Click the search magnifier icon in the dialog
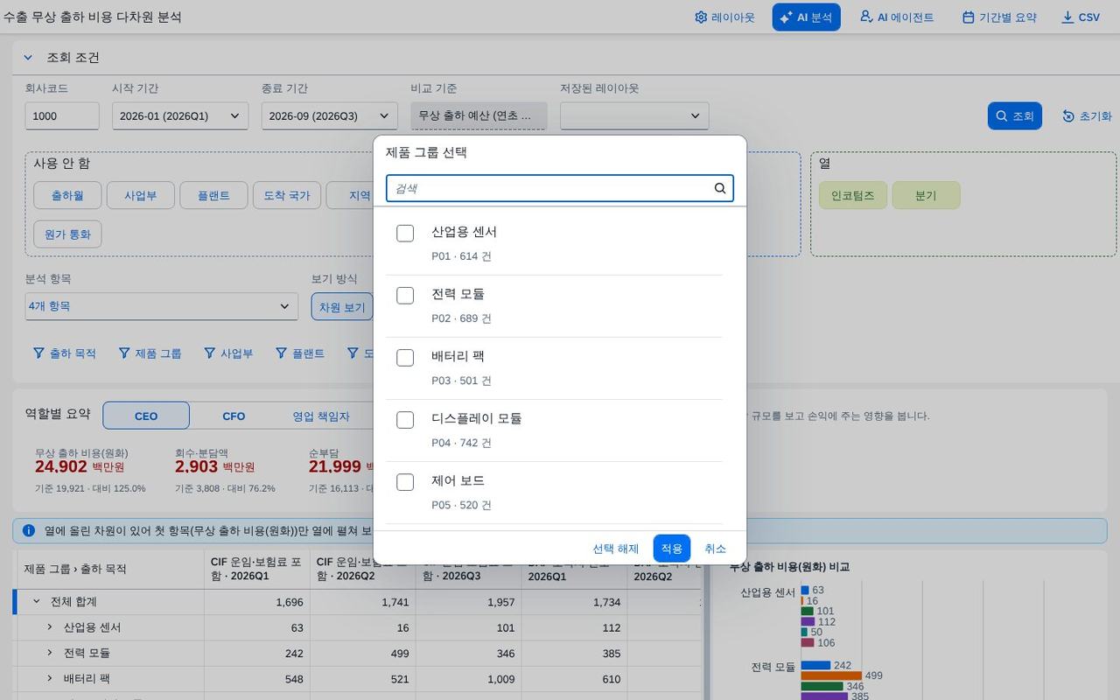Image resolution: width=1120 pixels, height=700 pixels. [x=720, y=188]
